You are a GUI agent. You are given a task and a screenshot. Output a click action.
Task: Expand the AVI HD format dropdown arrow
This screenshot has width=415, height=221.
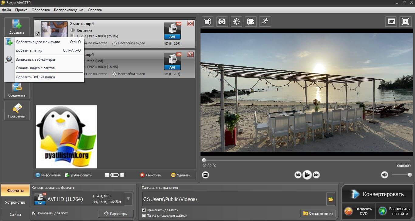click(129, 199)
